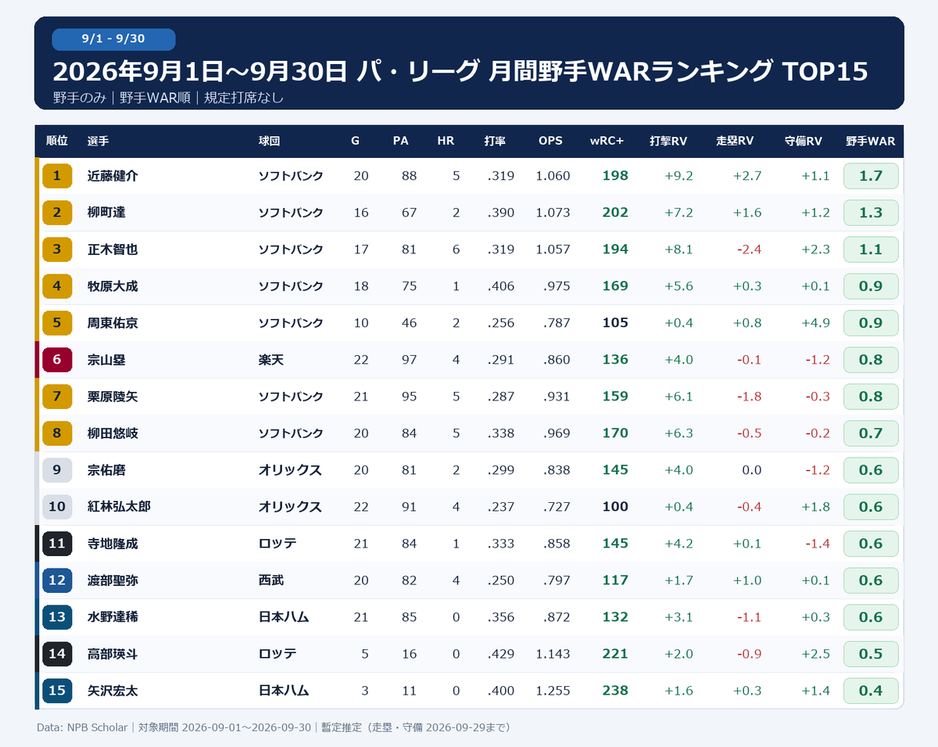938x747 pixels.
Task: Click 髙部瑛斗's 0.5 WAR badge
Action: [871, 654]
